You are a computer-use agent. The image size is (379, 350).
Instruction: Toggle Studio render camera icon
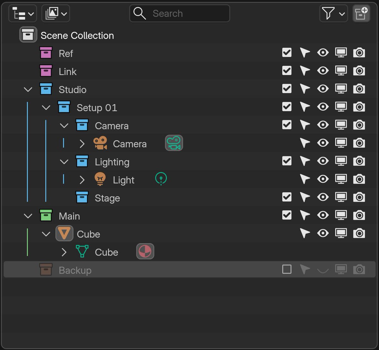coord(359,89)
